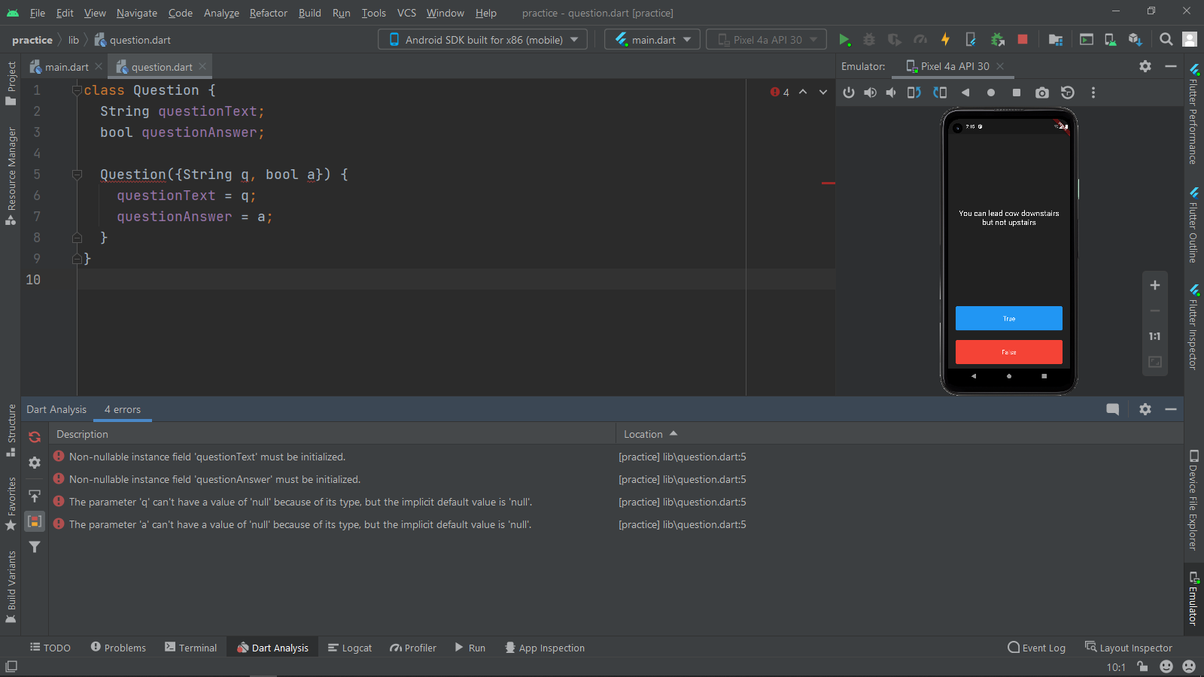1204x677 pixels.
Task: Toggle Structure tool window stripe button
Action: (11, 430)
